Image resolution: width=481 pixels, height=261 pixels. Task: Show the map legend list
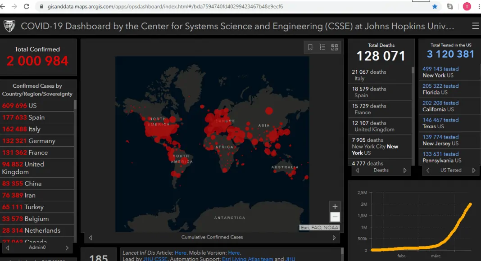click(x=322, y=47)
